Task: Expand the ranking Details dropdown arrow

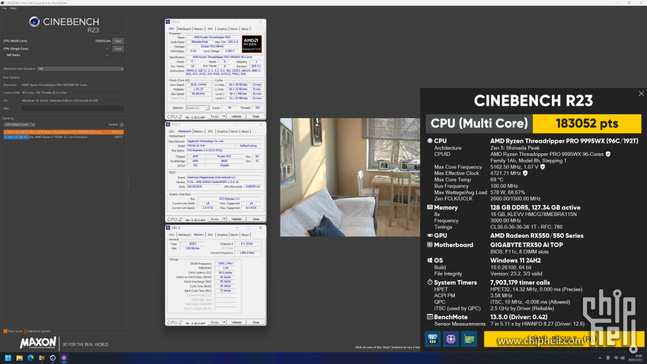Action: click(x=121, y=125)
